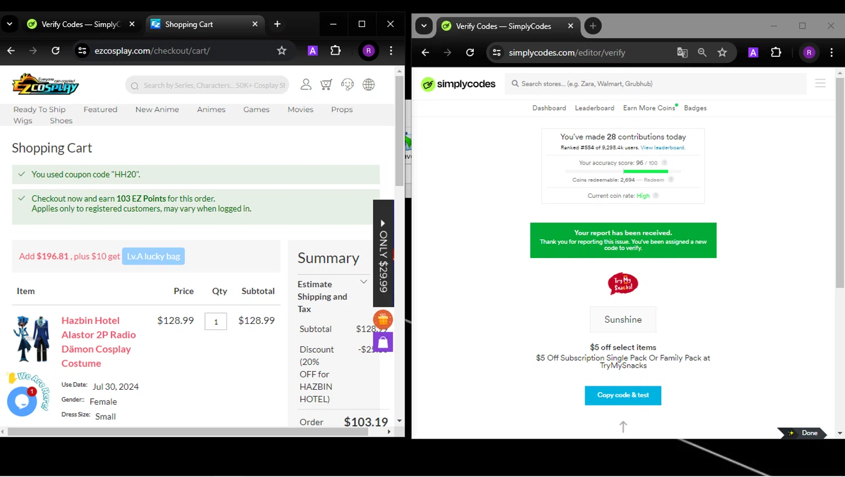Open the shopping cart icon in EZCosplay header
The height and width of the screenshot is (477, 845).
coord(326,84)
